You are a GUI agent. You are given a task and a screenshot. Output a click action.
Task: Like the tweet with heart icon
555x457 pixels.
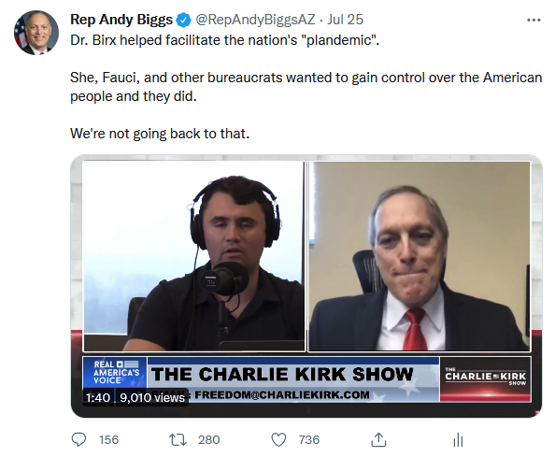(x=278, y=440)
